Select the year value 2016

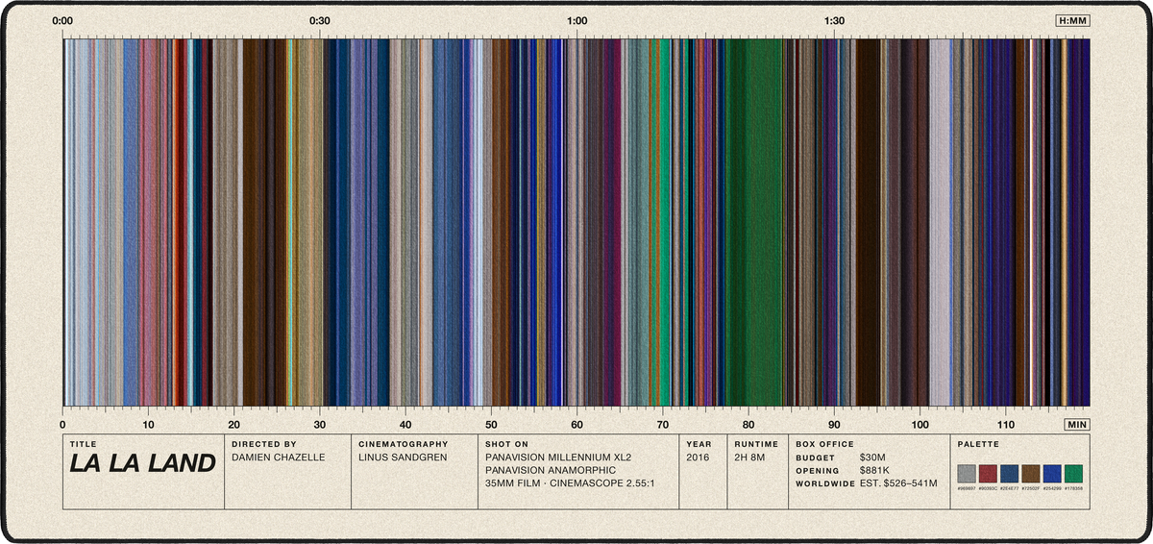tap(699, 457)
